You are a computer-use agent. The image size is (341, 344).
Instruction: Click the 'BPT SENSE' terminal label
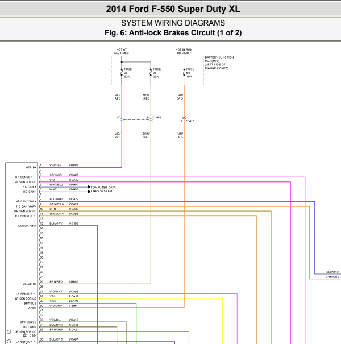[x=28, y=322]
